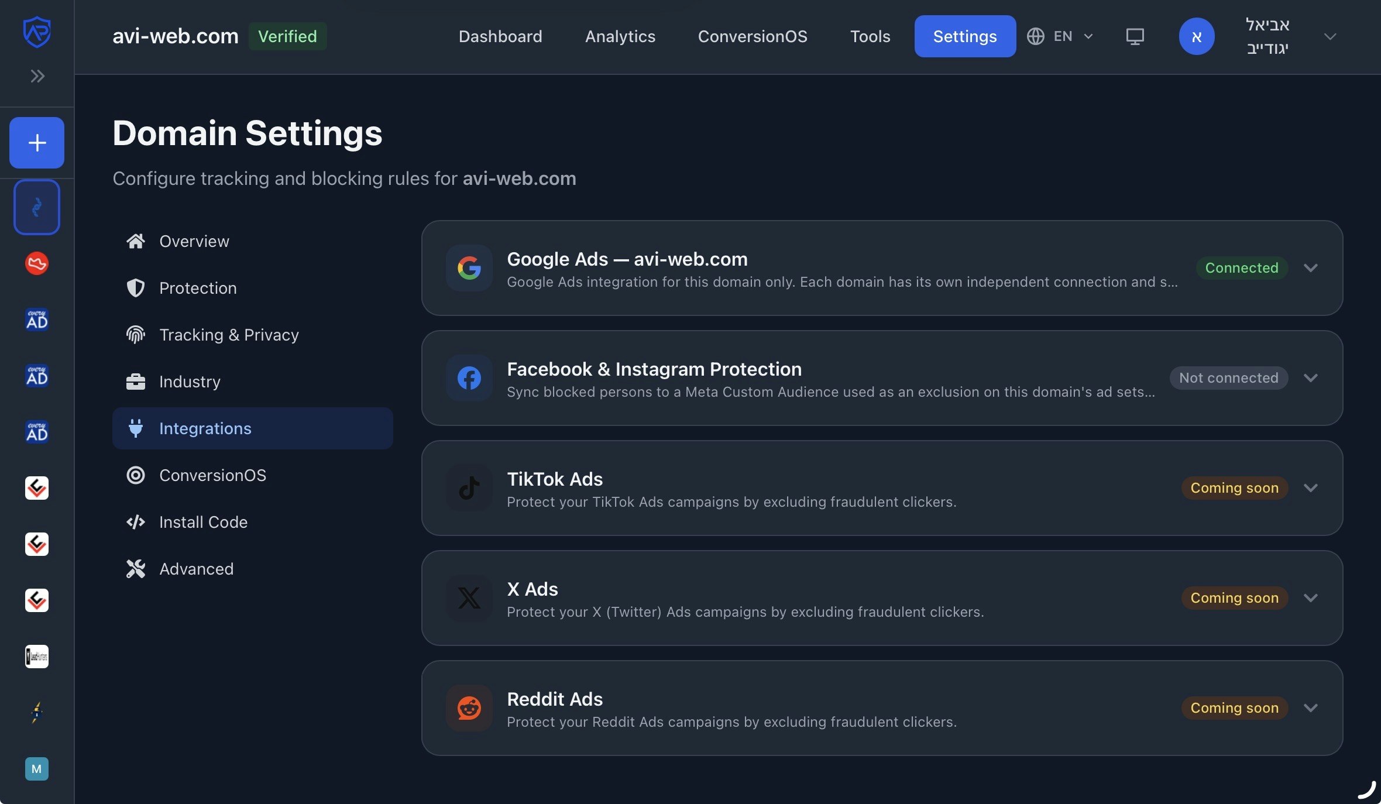Expand the Facebook & Instagram Protection chevron

(x=1311, y=378)
